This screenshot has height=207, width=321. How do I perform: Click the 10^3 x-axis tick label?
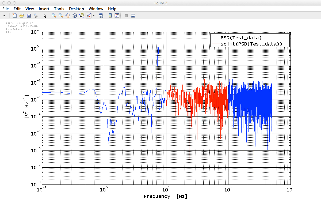290,190
